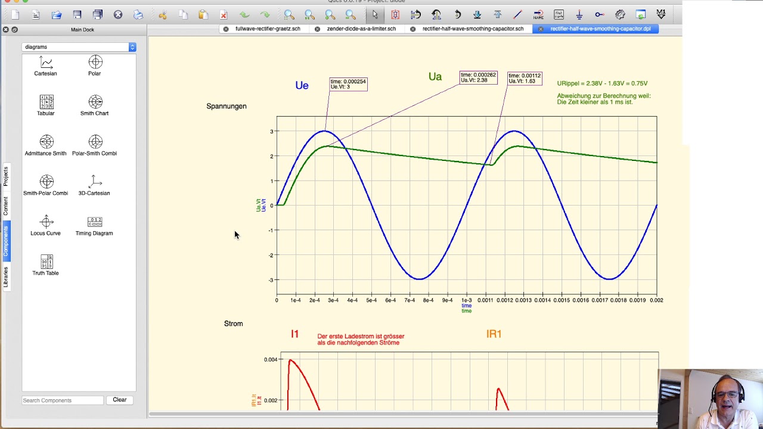Save all open documents
The height and width of the screenshot is (429, 763).
click(98, 15)
